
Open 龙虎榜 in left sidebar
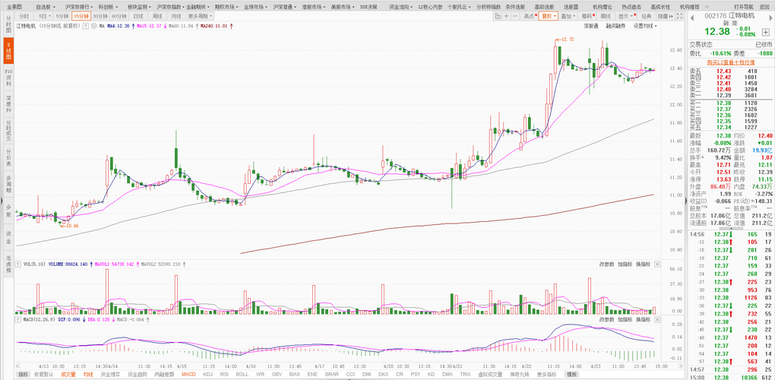(9, 265)
